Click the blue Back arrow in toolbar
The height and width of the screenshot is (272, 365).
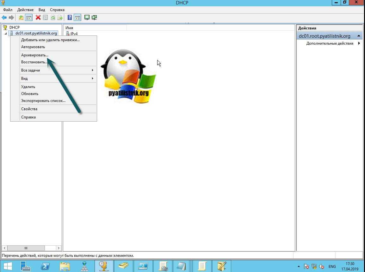click(4, 17)
